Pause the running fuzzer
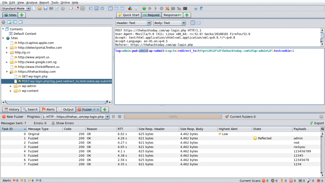 pos(113,117)
